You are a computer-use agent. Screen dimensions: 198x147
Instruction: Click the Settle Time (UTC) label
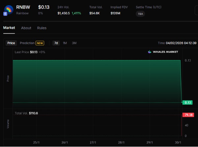coord(149,7)
